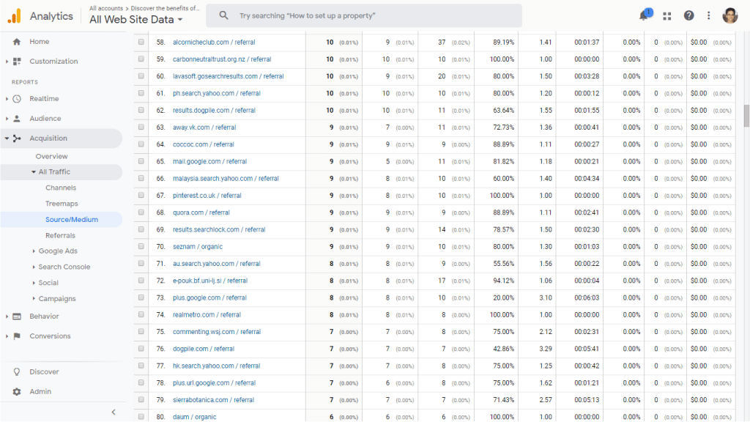
Task: Open hk.search.yahoo.com / referral link
Action: click(x=216, y=366)
